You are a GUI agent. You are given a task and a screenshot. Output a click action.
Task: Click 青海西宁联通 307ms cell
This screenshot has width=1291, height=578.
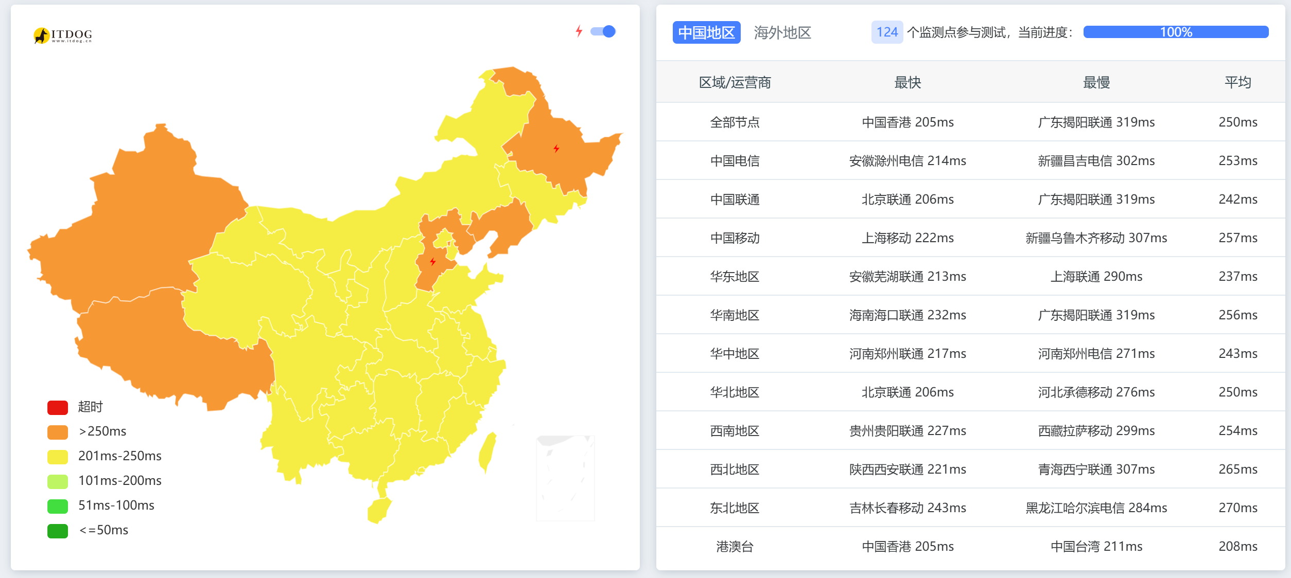pyautogui.click(x=1096, y=469)
